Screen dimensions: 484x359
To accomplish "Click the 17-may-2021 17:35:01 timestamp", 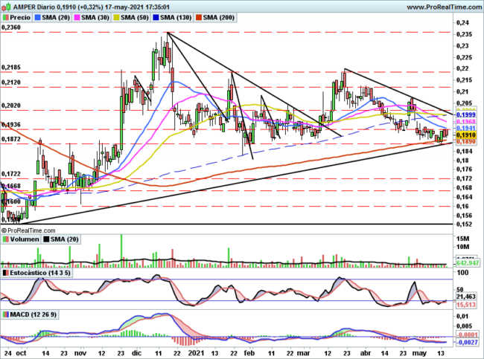I will (x=136, y=7).
